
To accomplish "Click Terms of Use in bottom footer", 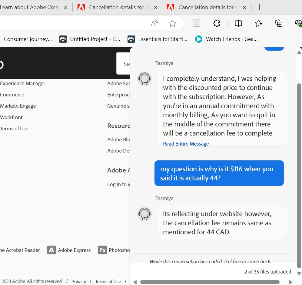I will point(108,282).
